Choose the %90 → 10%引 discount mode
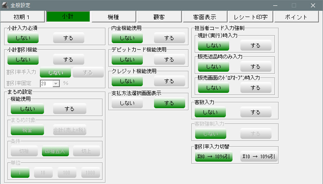This screenshot has width=323, height=184. tap(213, 157)
